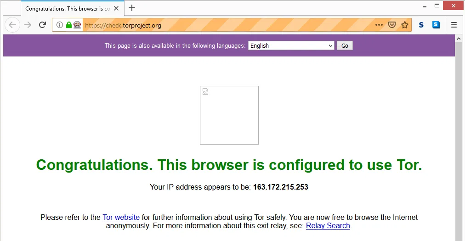Open the hamburger application menu
This screenshot has height=241, width=465.
[454, 25]
